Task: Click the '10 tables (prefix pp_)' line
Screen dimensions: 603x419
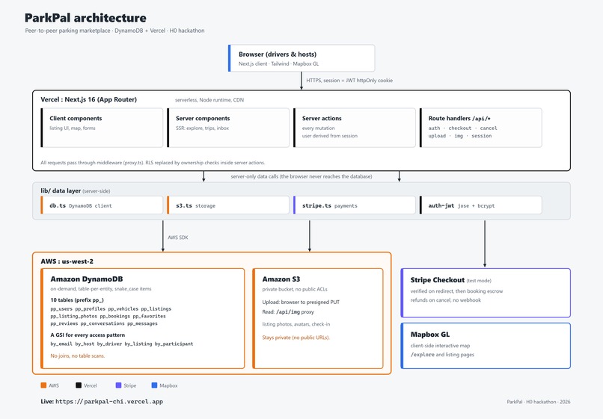Action: click(x=77, y=300)
